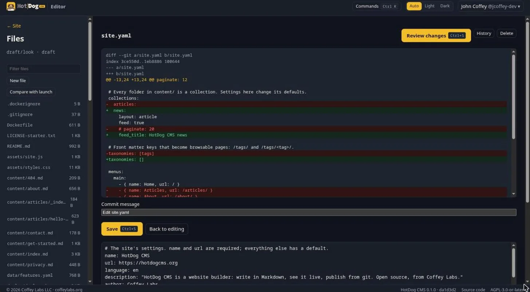Open LICENSE-starter.txt in file list
This screenshot has height=292, width=530.
[44, 136]
